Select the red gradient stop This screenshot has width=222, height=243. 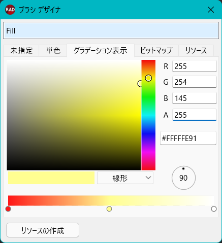[x=8, y=209]
